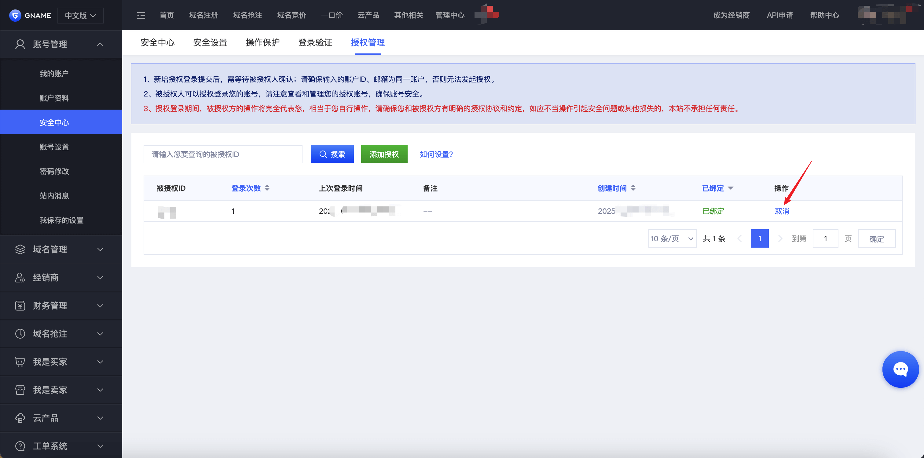Open the 帮助中心 link
The image size is (924, 458).
pyautogui.click(x=825, y=15)
